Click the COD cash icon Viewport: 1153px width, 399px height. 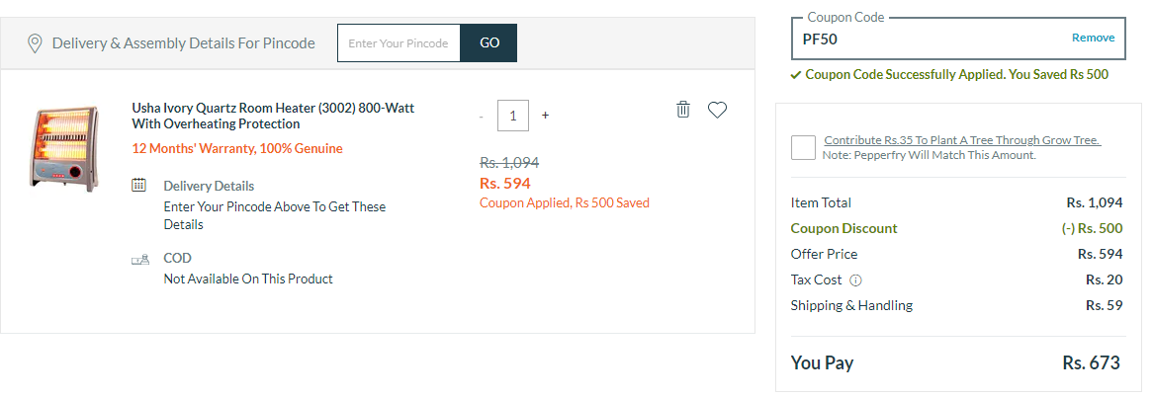point(140,259)
